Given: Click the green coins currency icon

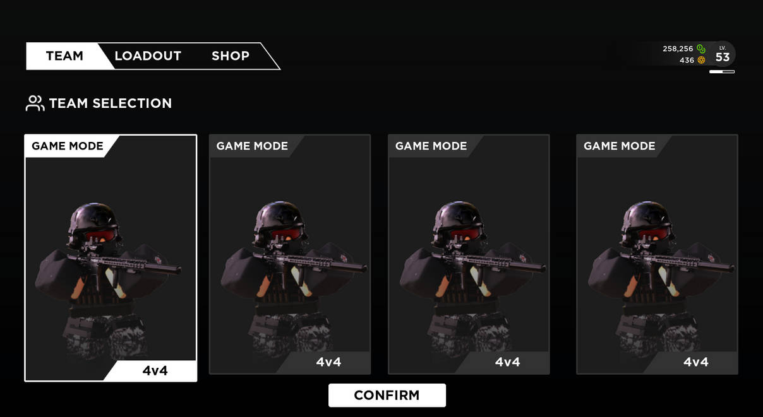Looking at the screenshot, I should click(x=700, y=49).
